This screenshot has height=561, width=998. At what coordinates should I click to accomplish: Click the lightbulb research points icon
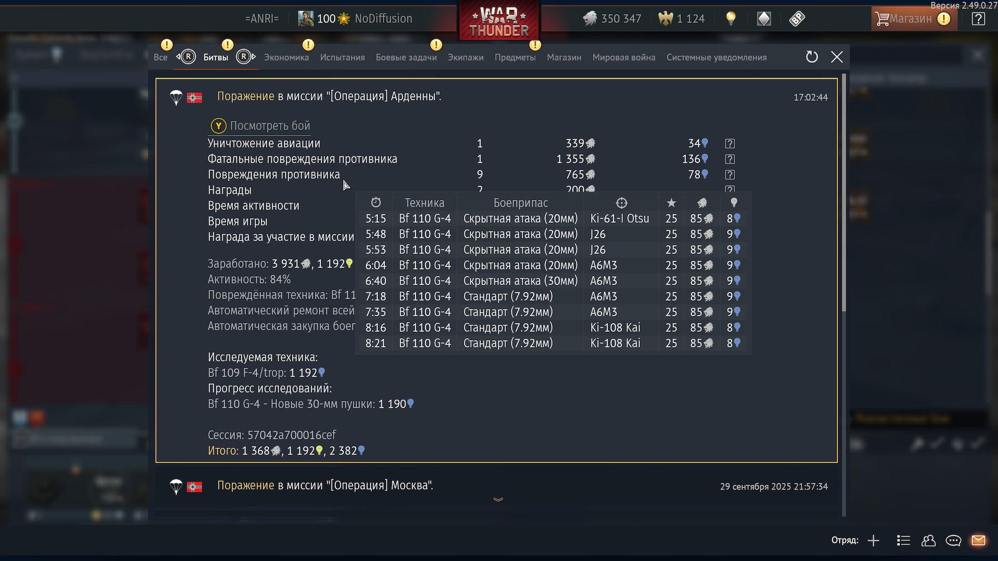pyautogui.click(x=731, y=19)
